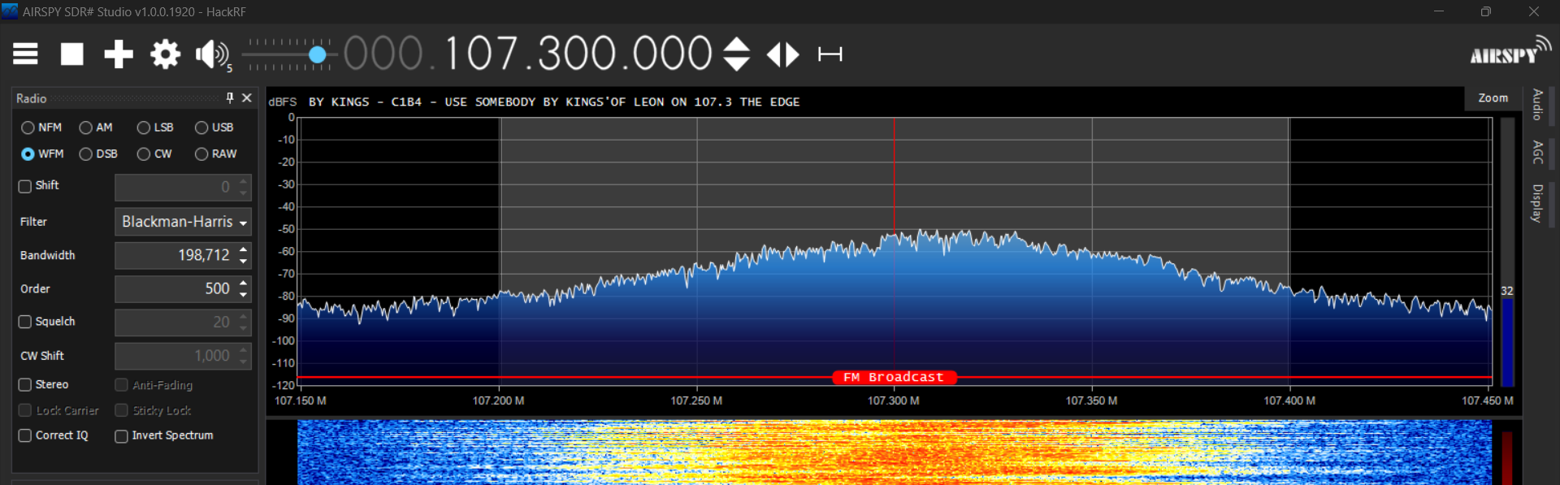The width and height of the screenshot is (1560, 485).
Task: Open the hamburger main menu
Action: coord(25,54)
